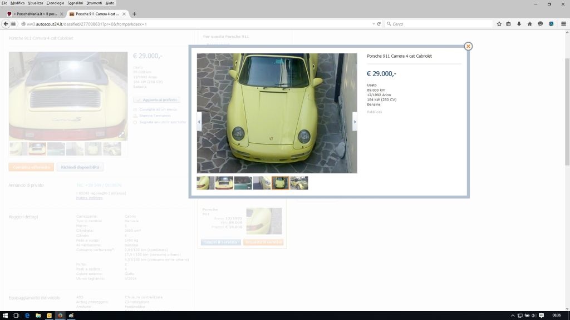
Task: Click Scopri il servizio blue button
Action: pos(220,242)
